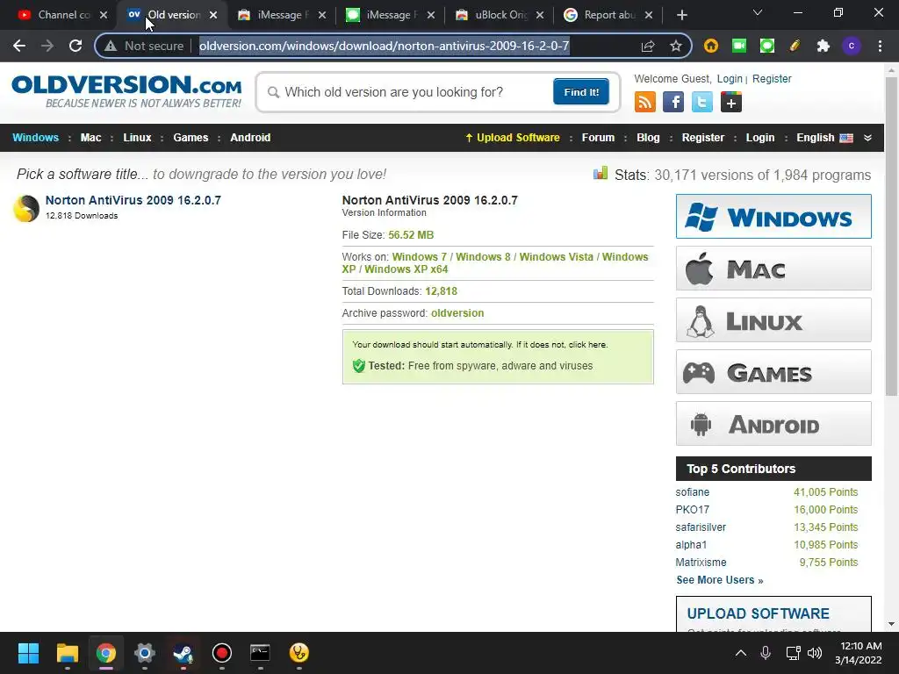Click the microphone icon in system tray

[x=766, y=653]
